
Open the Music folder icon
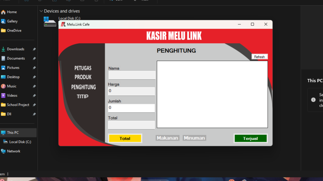(3, 86)
